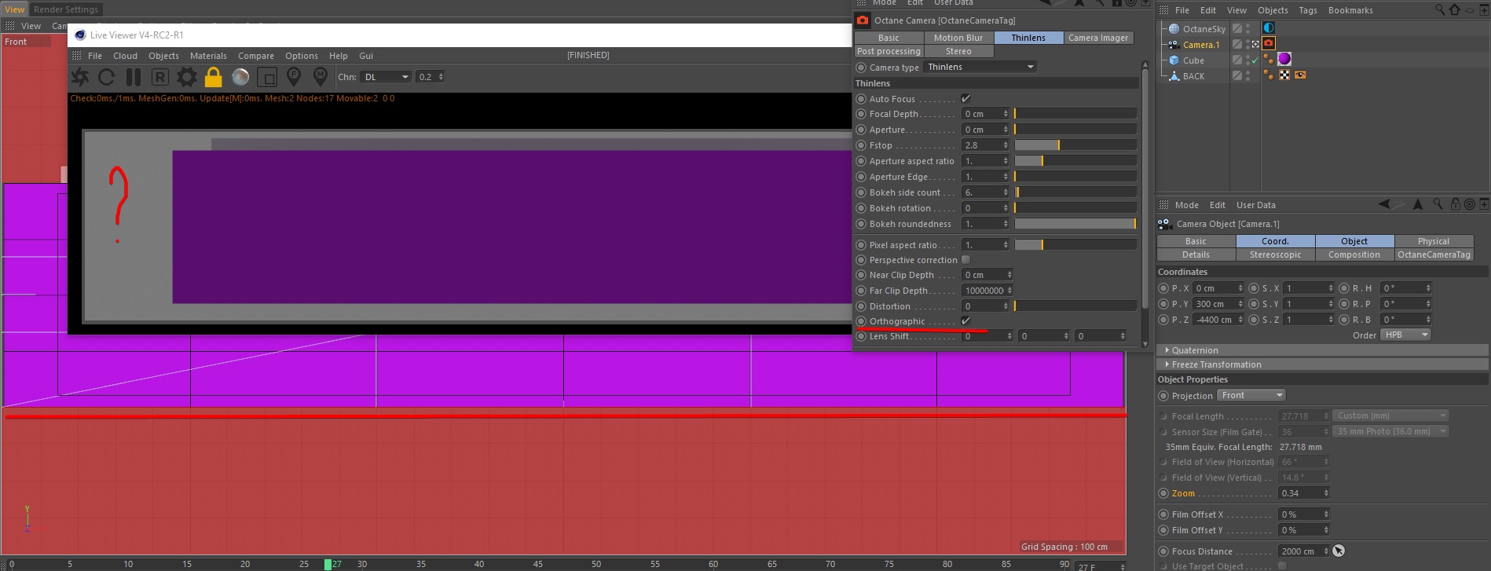The height and width of the screenshot is (571, 1491).
Task: Activate the render region icon
Action: point(267,77)
